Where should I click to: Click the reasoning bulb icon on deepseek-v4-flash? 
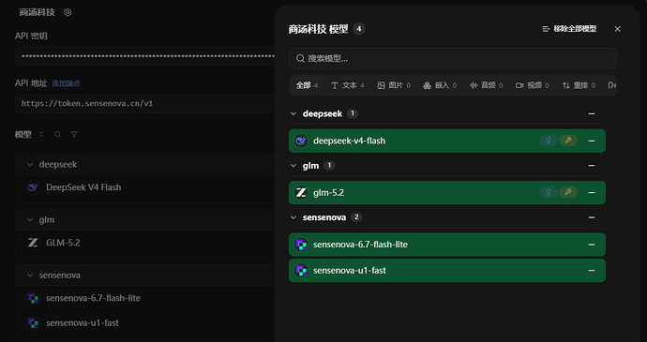point(549,141)
